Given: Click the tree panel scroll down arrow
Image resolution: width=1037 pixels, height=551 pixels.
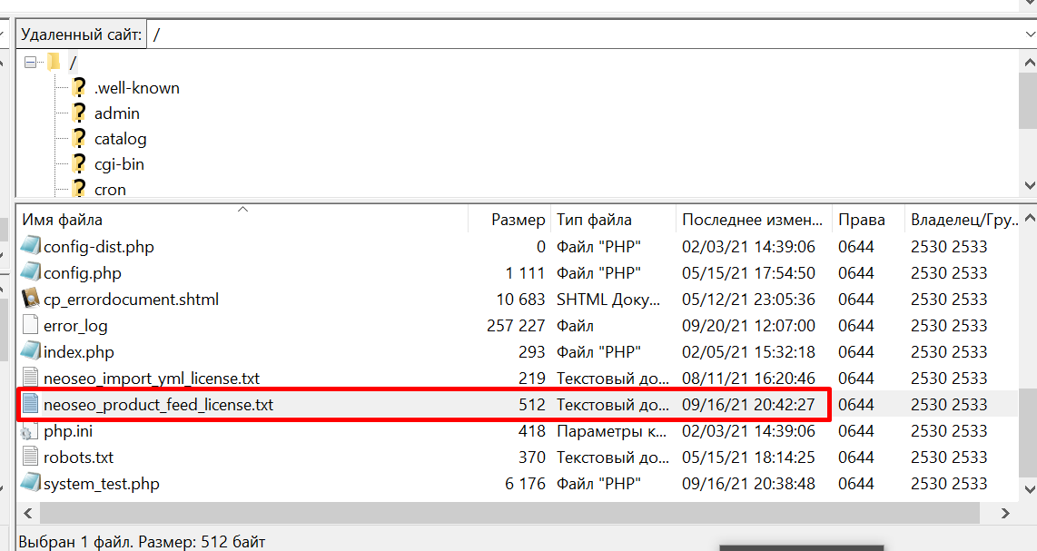Looking at the screenshot, I should 1029,186.
